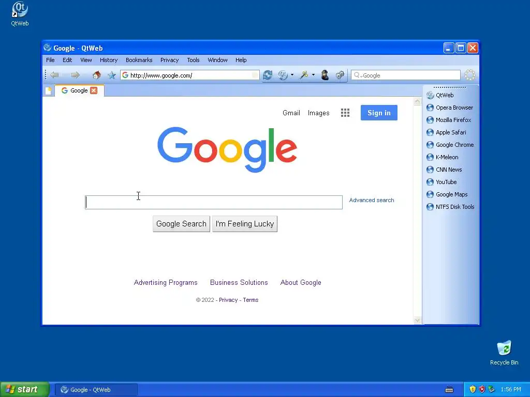Open the K-Meleon bookmark

pyautogui.click(x=443, y=157)
